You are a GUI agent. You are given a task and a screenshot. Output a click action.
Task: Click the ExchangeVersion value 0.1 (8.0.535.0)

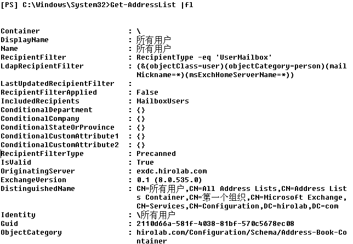pos(169,180)
